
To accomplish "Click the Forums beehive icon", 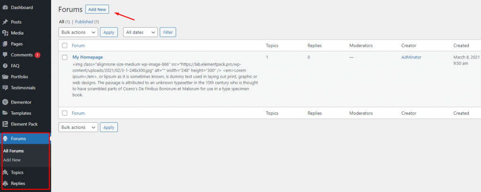I will click(x=5, y=139).
